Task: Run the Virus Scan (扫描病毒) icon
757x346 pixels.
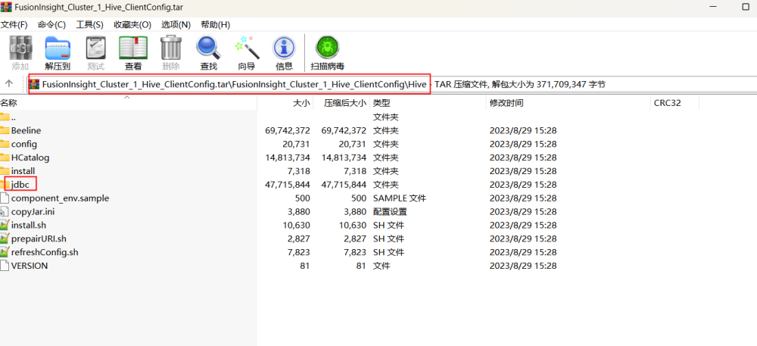Action: pyautogui.click(x=327, y=48)
